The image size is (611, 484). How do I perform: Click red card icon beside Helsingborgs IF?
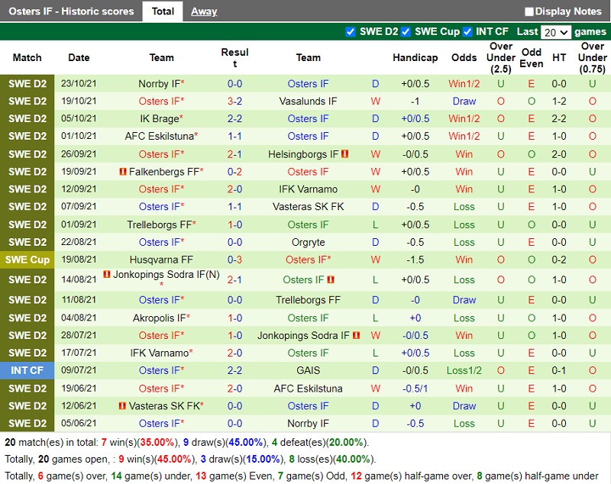pos(345,154)
